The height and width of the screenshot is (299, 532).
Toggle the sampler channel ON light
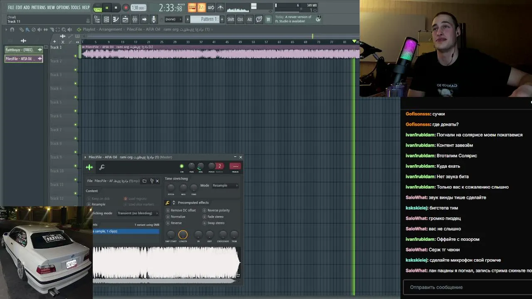tap(182, 167)
